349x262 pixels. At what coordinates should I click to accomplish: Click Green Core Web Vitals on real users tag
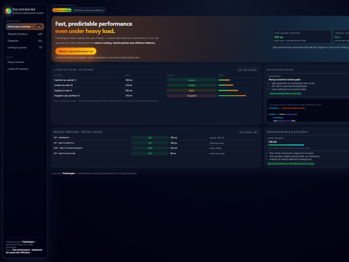[x=285, y=94]
